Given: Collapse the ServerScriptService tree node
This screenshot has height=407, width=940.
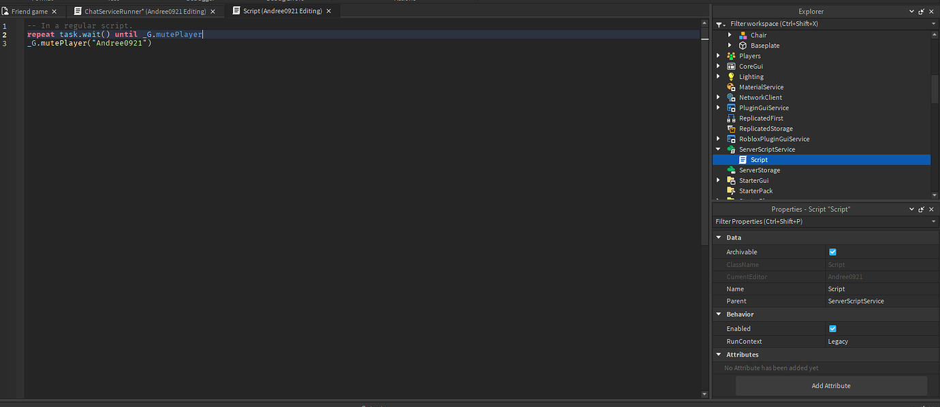Looking at the screenshot, I should pos(719,149).
